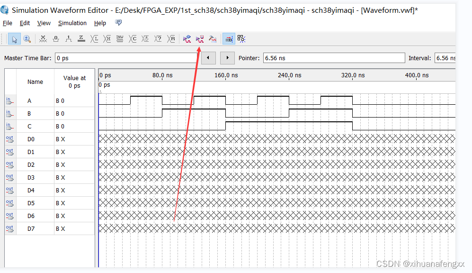The width and height of the screenshot is (472, 273).
Task: Open the File menu
Action: [8, 23]
